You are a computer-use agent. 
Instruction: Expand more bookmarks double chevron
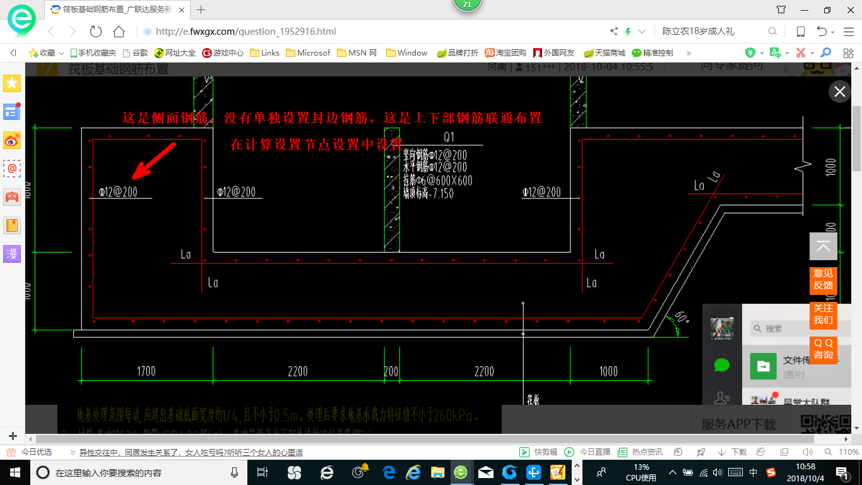coord(688,53)
